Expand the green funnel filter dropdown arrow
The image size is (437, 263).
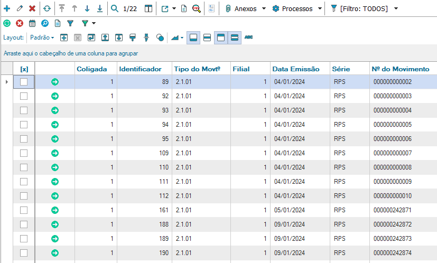[x=94, y=23]
